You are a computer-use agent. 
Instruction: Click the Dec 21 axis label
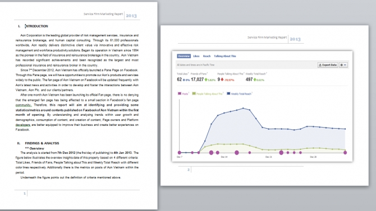pos(269,157)
